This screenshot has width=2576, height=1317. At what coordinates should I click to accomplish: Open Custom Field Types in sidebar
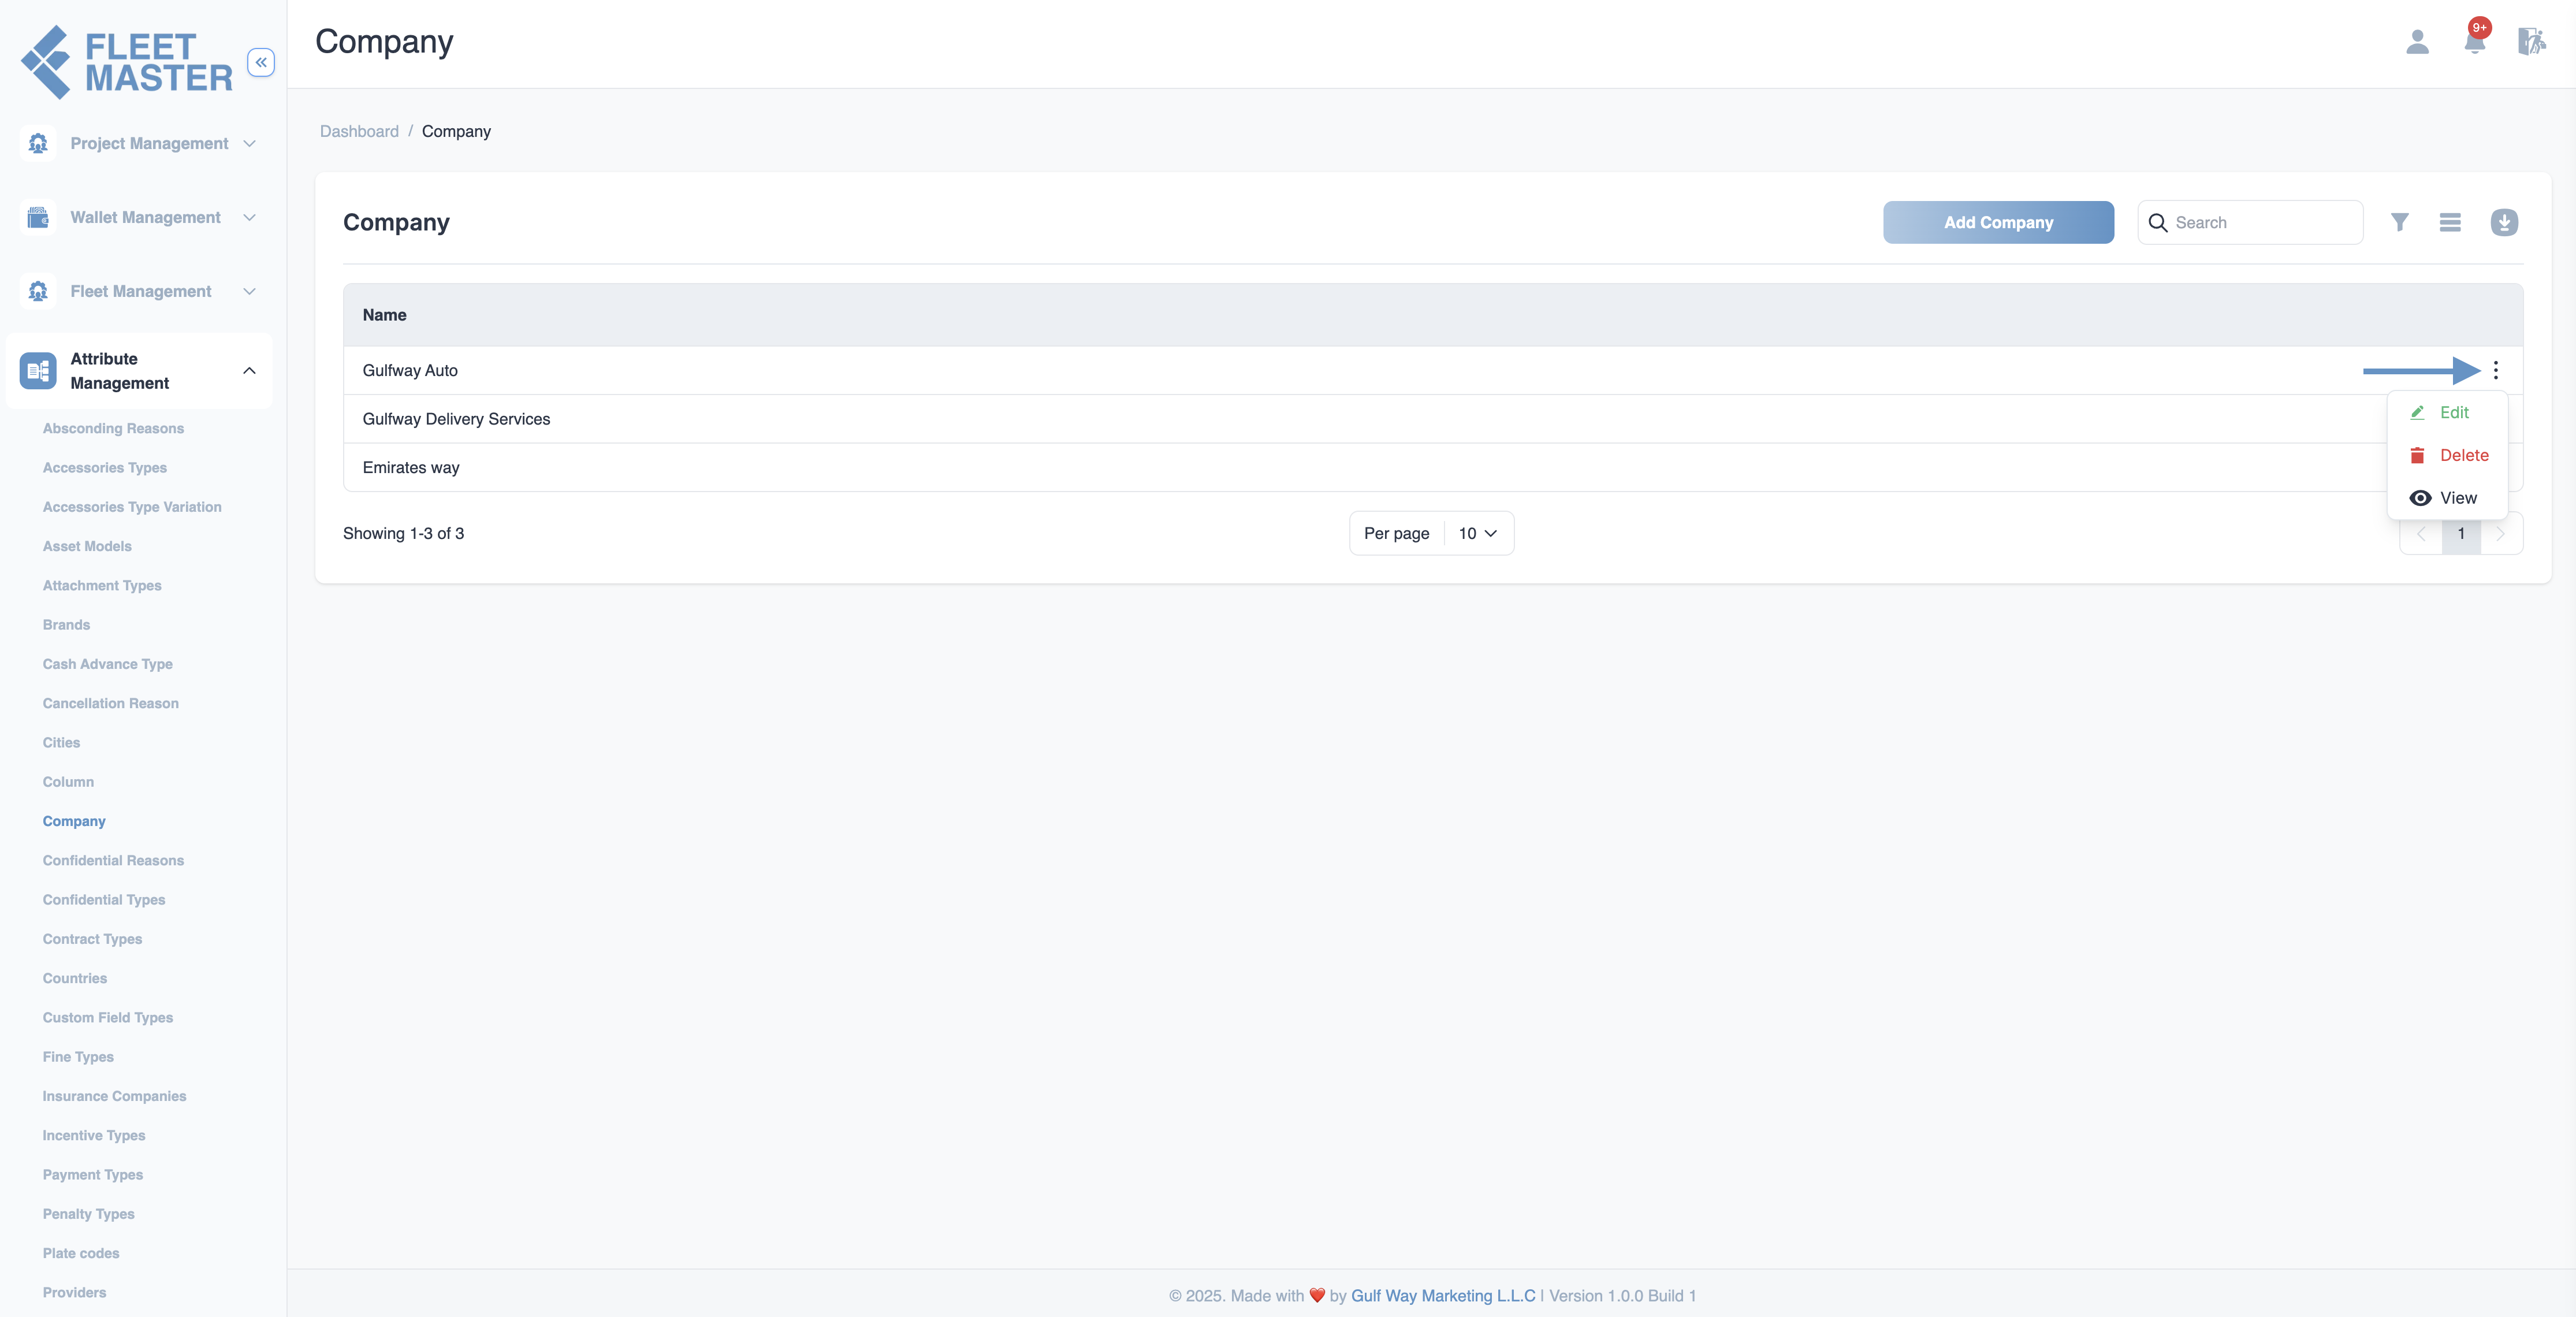point(108,1017)
